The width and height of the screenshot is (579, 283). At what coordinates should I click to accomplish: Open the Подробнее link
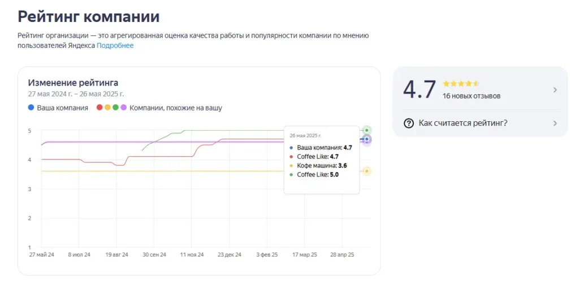[115, 46]
